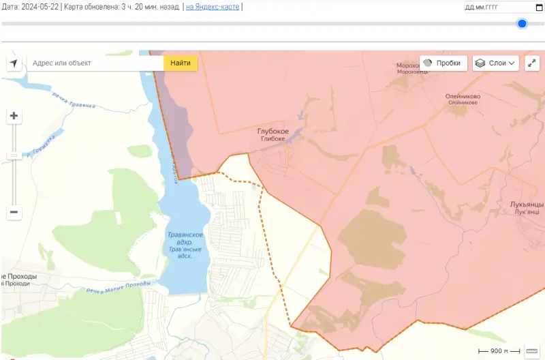Activate the ruler distance tool

[x=532, y=350]
